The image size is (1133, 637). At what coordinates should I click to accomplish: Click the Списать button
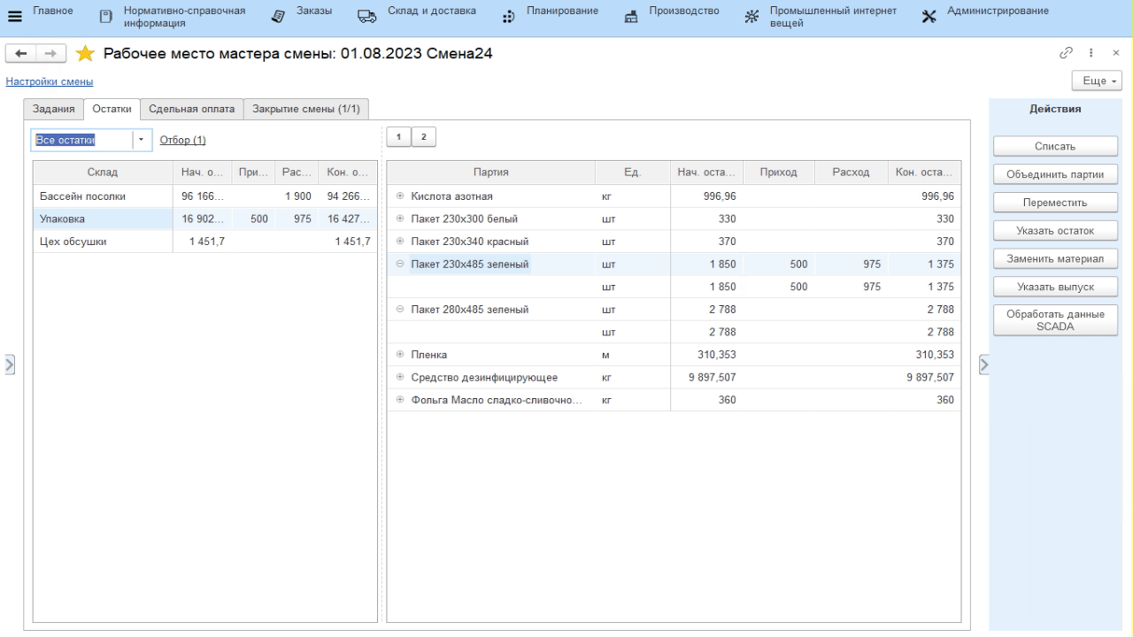[1055, 146]
